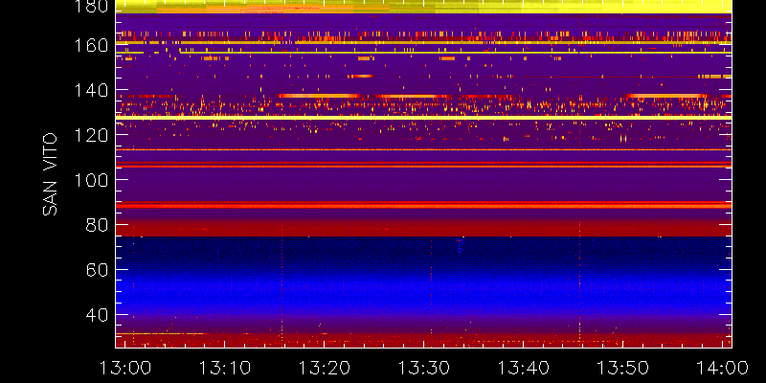Click the 13:10 time axis label
The image size is (766, 383).
[x=225, y=368]
